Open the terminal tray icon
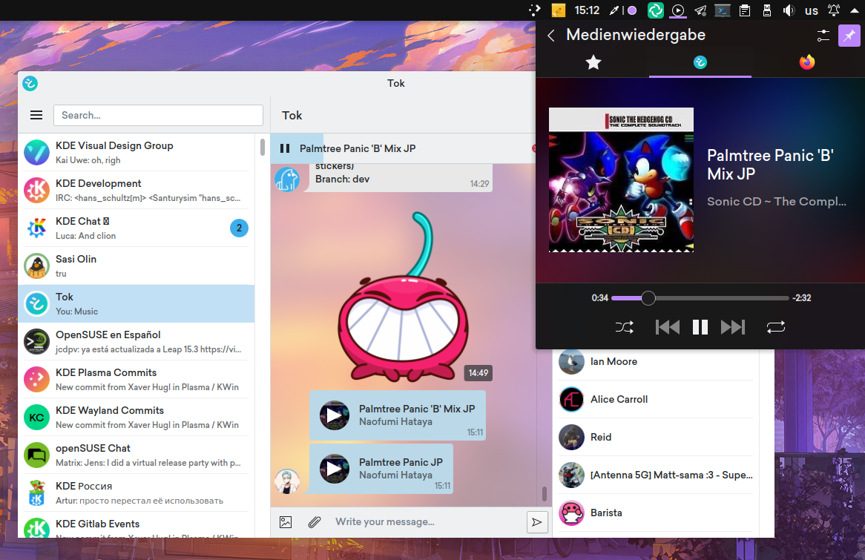Viewport: 865px width, 560px height. pos(722,10)
